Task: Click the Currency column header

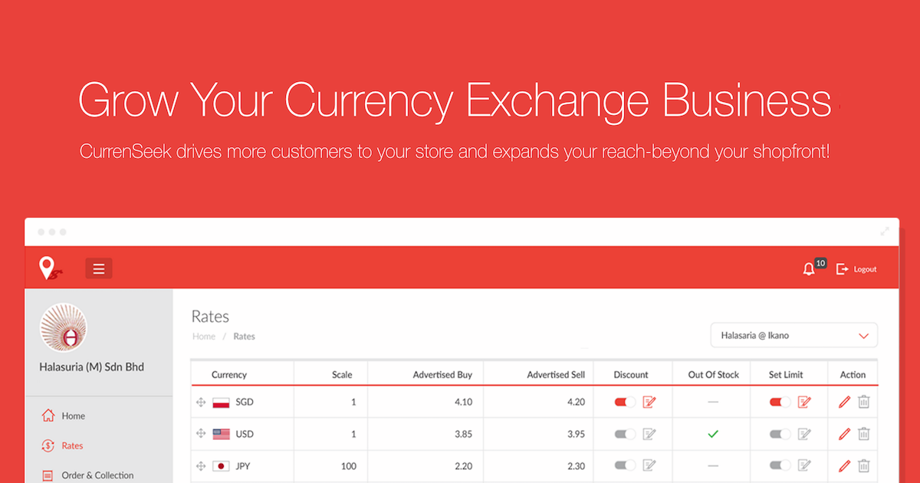Action: tap(229, 375)
